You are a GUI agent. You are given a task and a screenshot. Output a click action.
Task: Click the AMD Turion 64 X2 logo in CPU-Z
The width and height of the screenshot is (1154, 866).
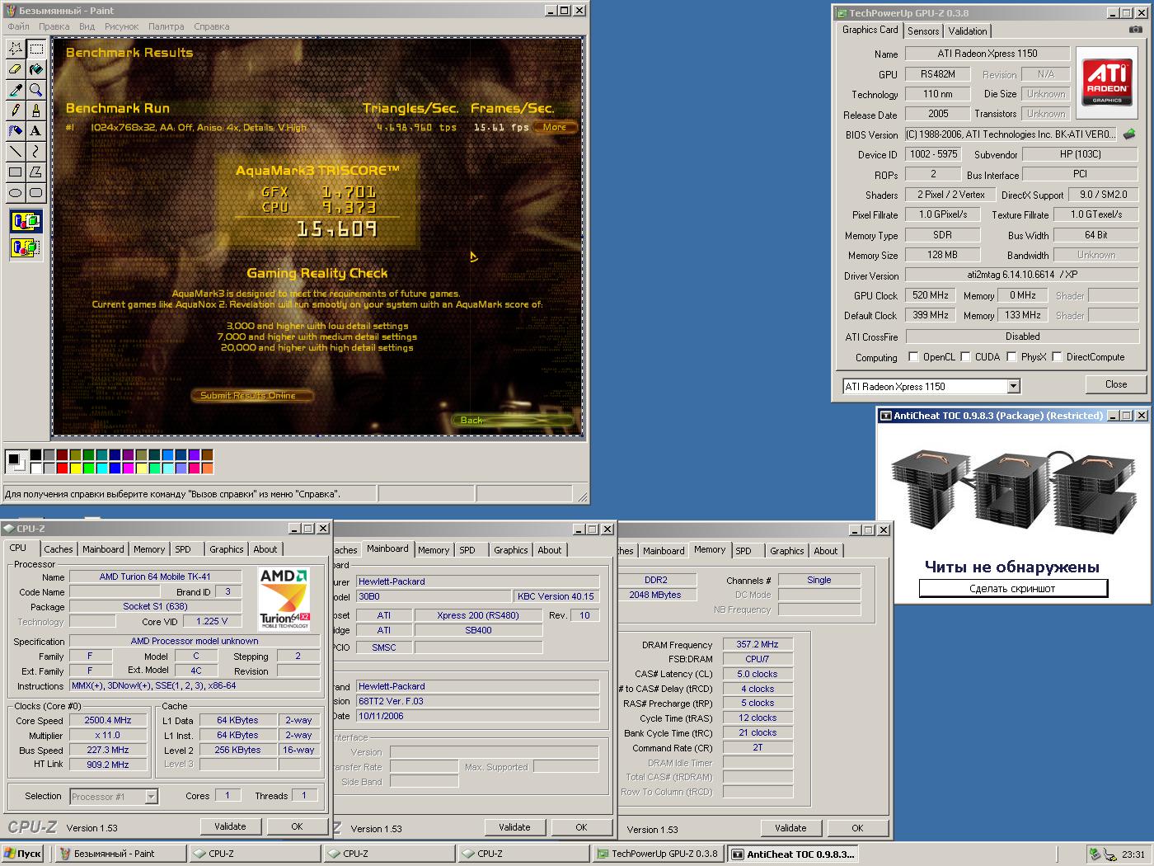tap(284, 599)
